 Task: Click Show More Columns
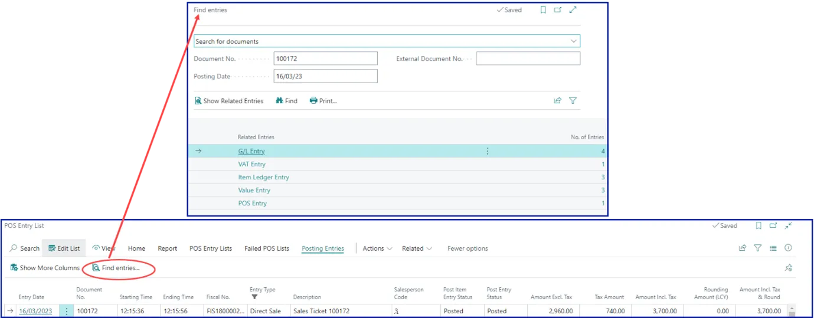(45, 268)
